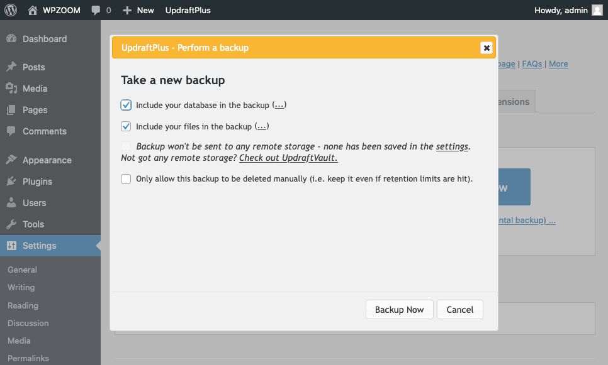Enable only allow manual deletion checkbox
This screenshot has height=365, width=608.
pos(126,179)
